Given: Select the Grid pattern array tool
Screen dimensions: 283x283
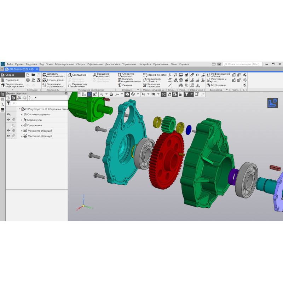Looking at the screenshot, I should click(x=145, y=75).
